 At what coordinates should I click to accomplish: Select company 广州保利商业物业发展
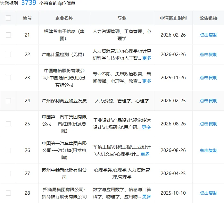(64, 101)
